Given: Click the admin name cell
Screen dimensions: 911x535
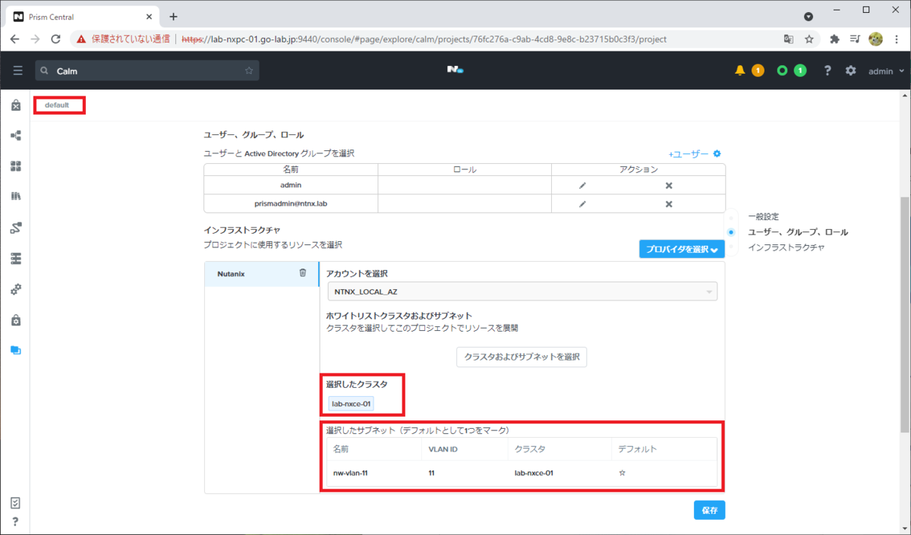Looking at the screenshot, I should [x=292, y=185].
